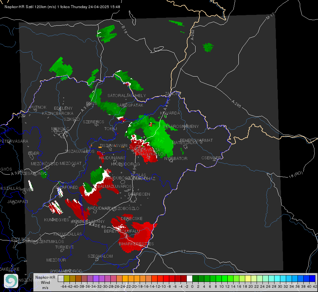Viewport: 318px width, 292px height.
Task: Select the B 18 road label
Action: [x=124, y=30]
